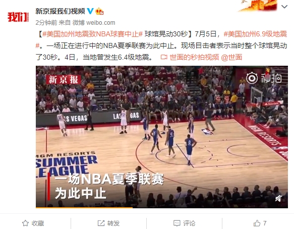Open the @世面 mention link
The image size is (294, 229).
click(x=231, y=57)
